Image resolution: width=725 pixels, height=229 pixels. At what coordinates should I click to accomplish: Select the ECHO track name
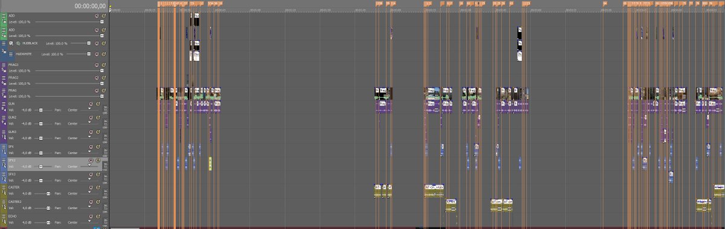click(13, 216)
